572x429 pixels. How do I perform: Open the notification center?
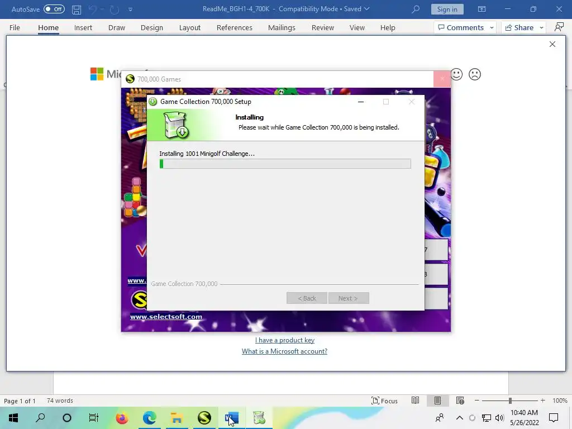(x=554, y=418)
